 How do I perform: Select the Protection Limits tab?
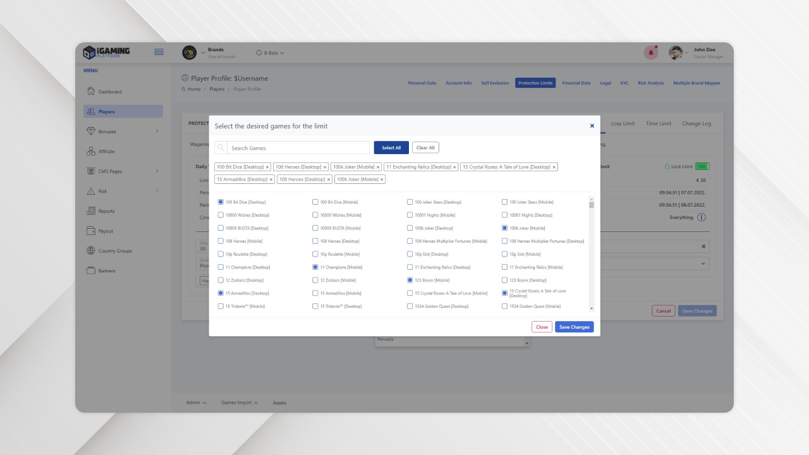pyautogui.click(x=535, y=83)
